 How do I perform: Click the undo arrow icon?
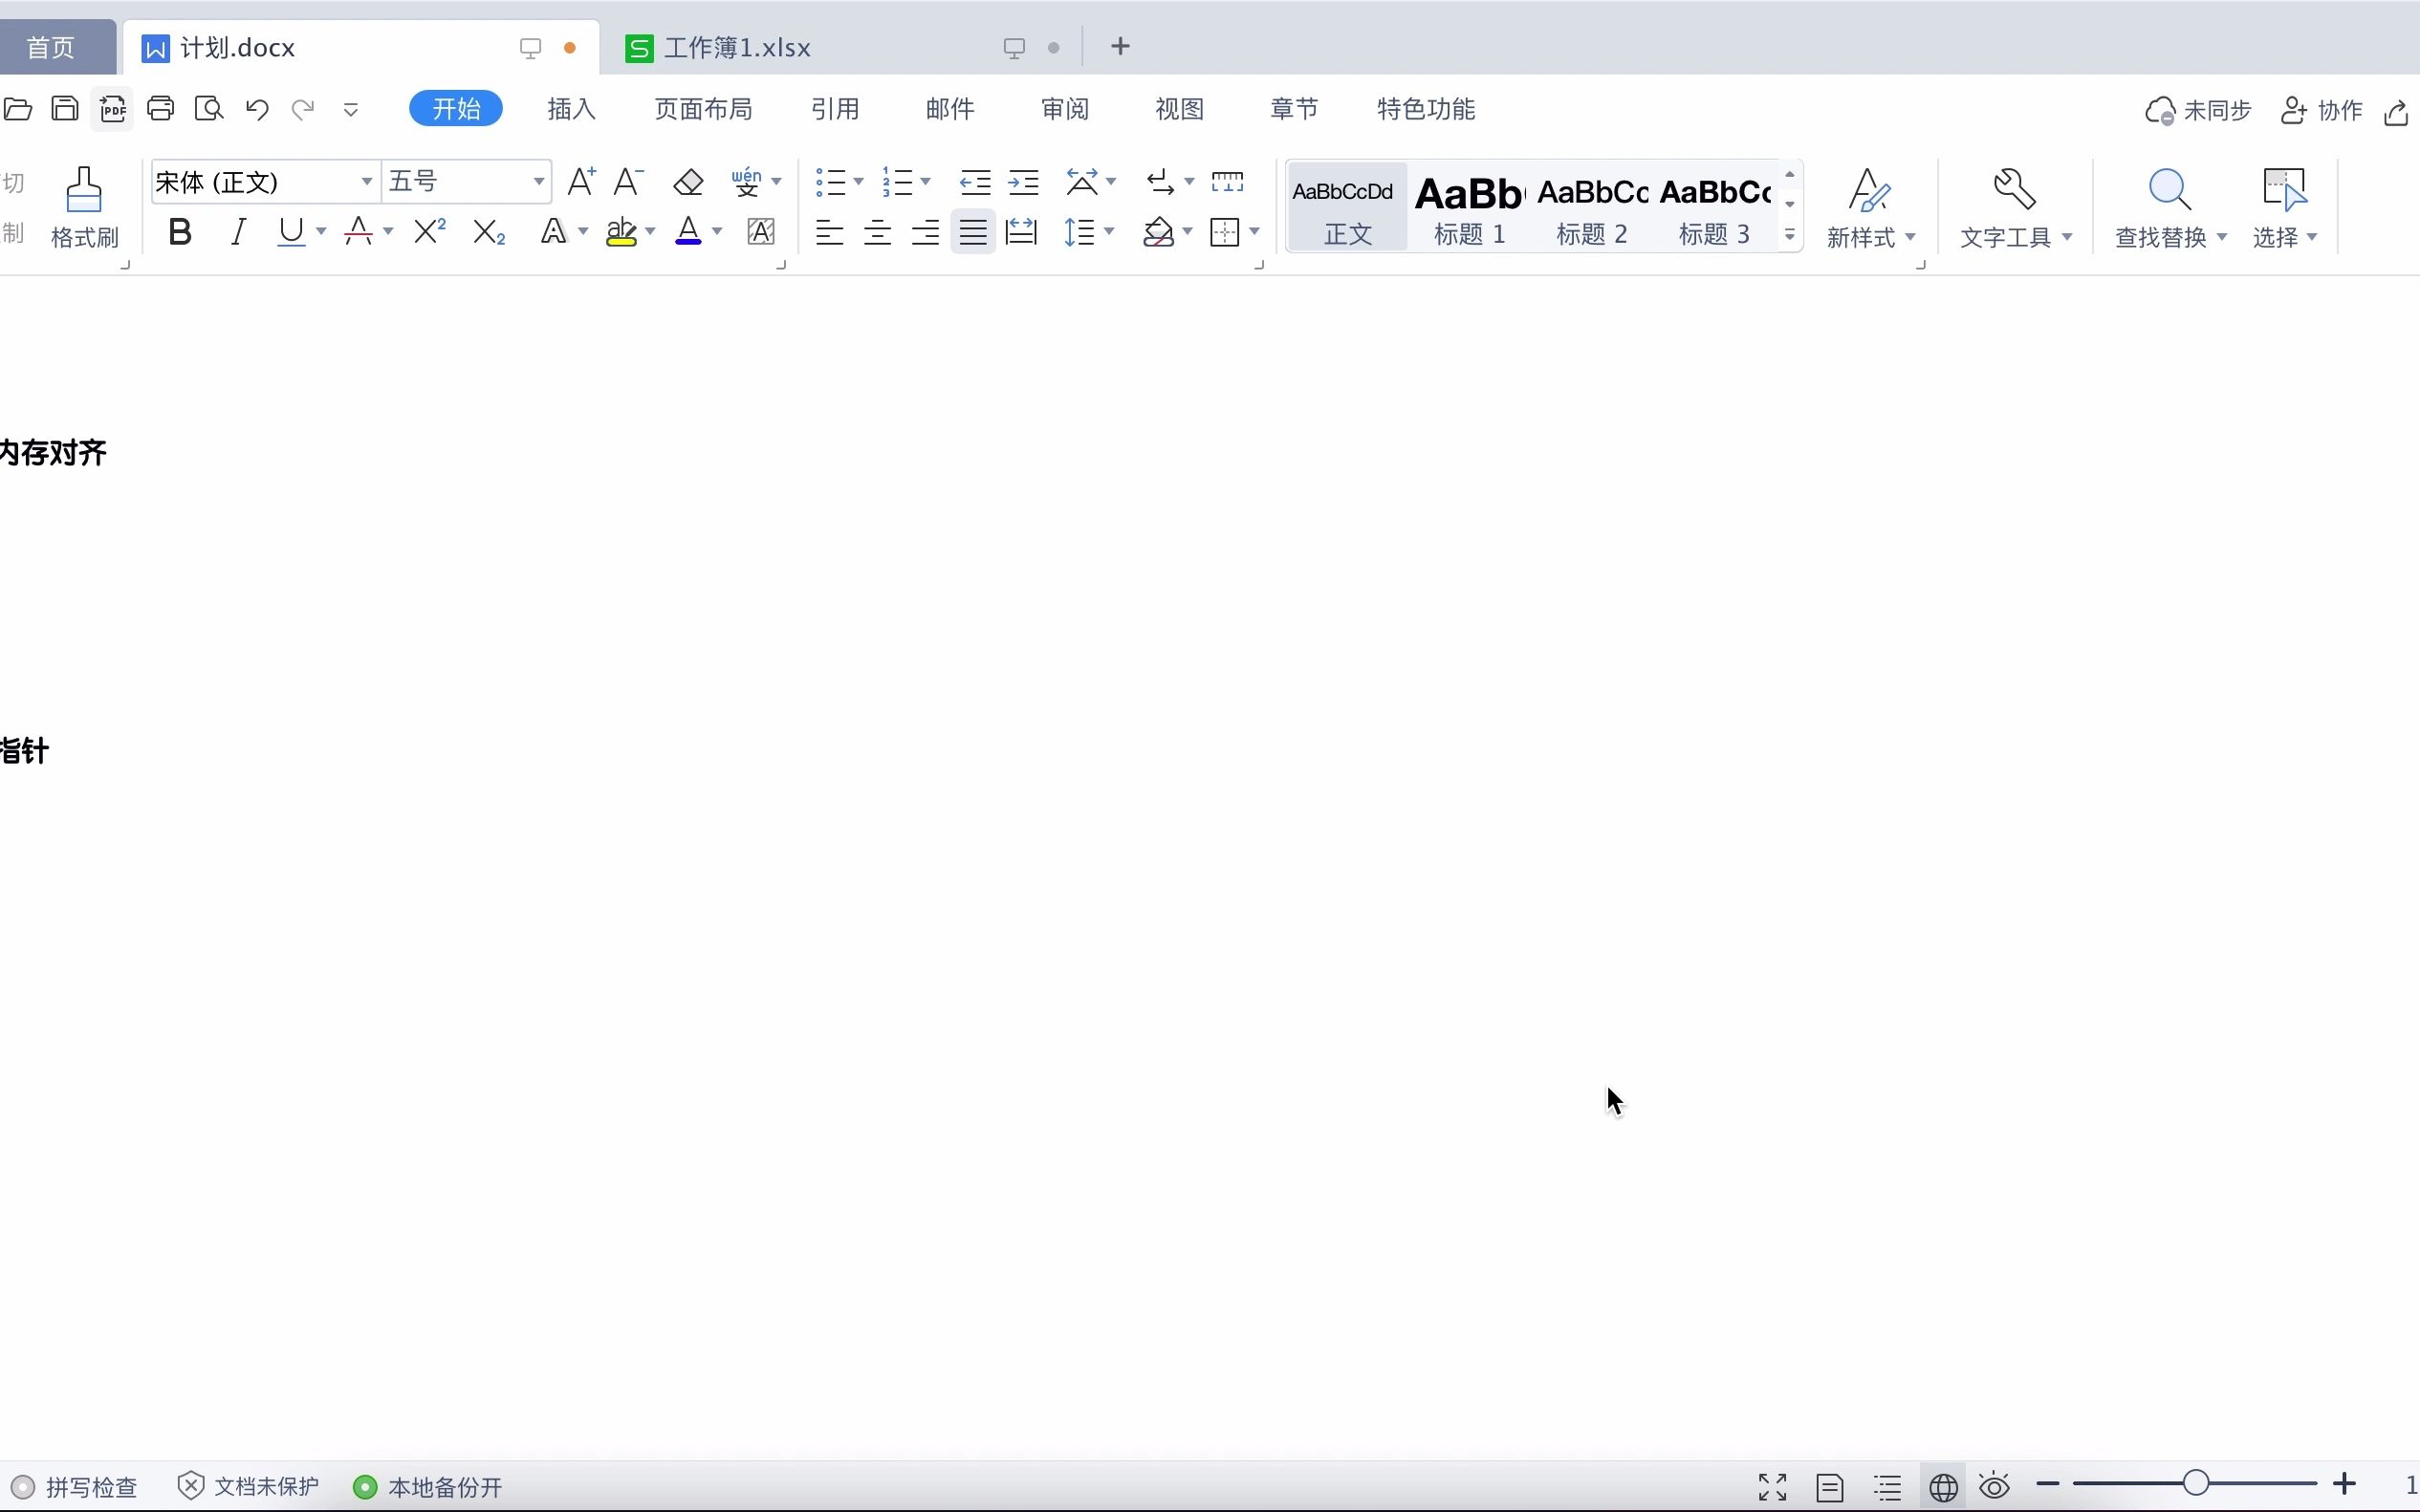coord(257,109)
